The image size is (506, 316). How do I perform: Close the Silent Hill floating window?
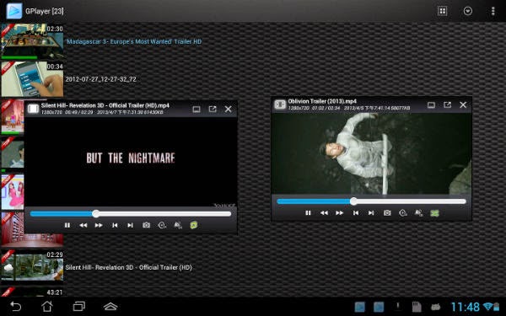(229, 109)
